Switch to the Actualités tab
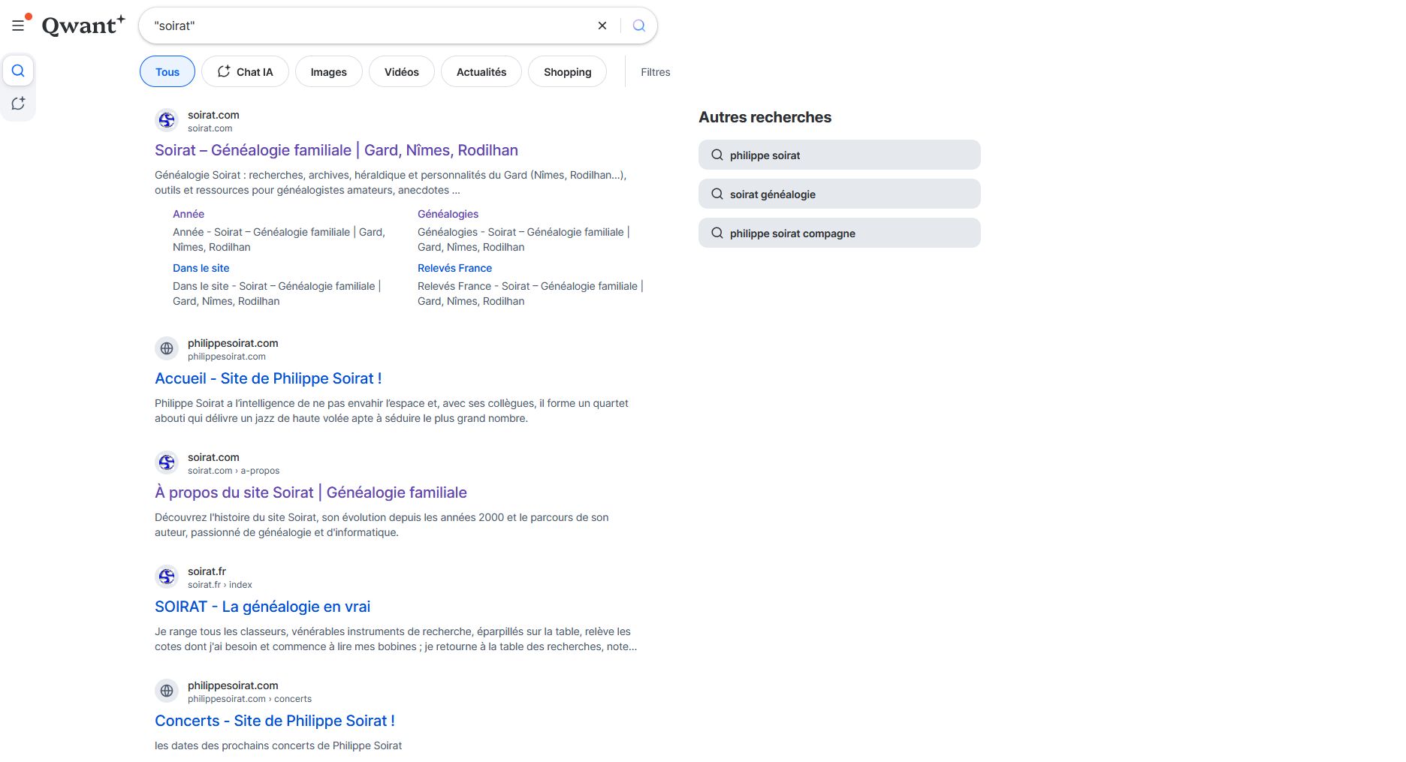 tap(481, 72)
